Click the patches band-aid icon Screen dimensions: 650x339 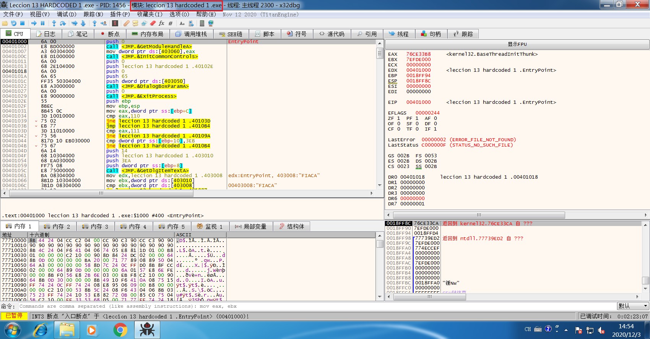pos(126,23)
